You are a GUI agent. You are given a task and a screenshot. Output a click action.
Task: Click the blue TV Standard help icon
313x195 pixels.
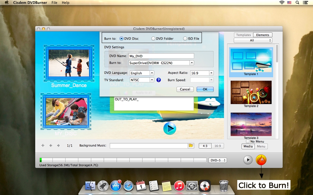pyautogui.click(x=158, y=80)
